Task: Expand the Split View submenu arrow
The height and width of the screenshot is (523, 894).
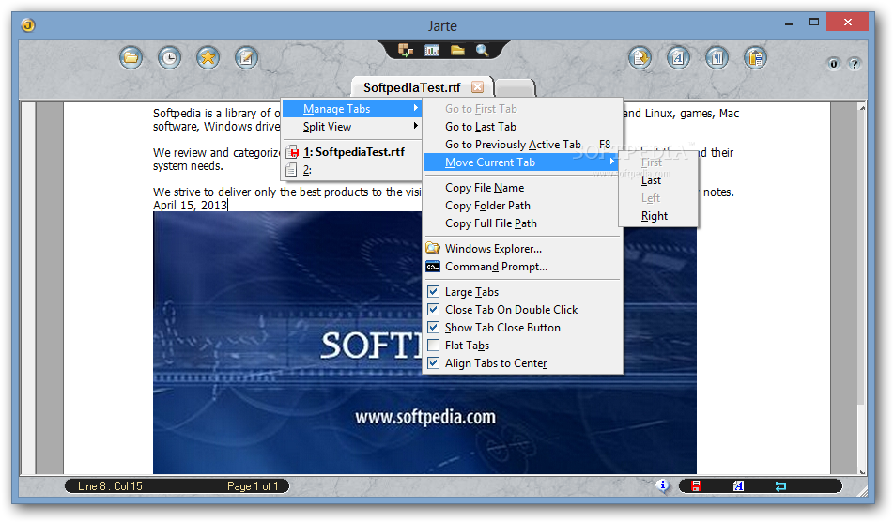Action: 416,126
